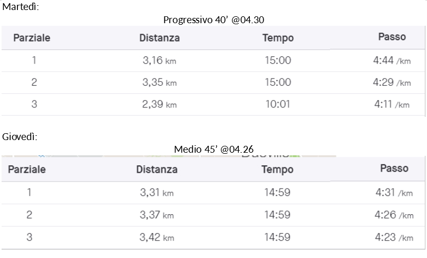
Task: Select the Giovedì heading text
Action: tap(20, 136)
